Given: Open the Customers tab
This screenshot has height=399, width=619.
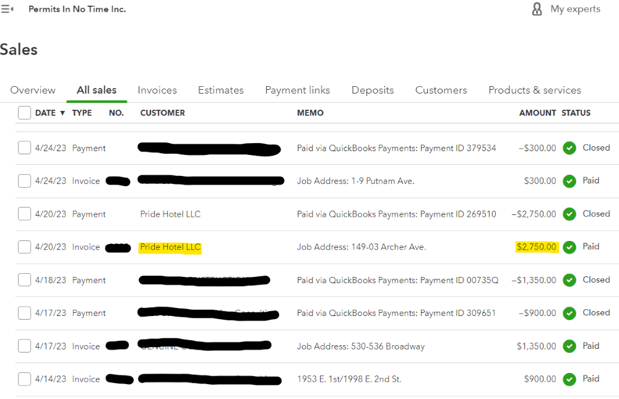Looking at the screenshot, I should [x=441, y=90].
